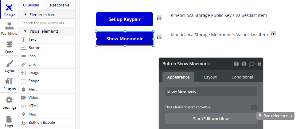This screenshot has width=308, height=129.
Task: Select the Set up Keypair button on canvas
Action: (x=125, y=19)
